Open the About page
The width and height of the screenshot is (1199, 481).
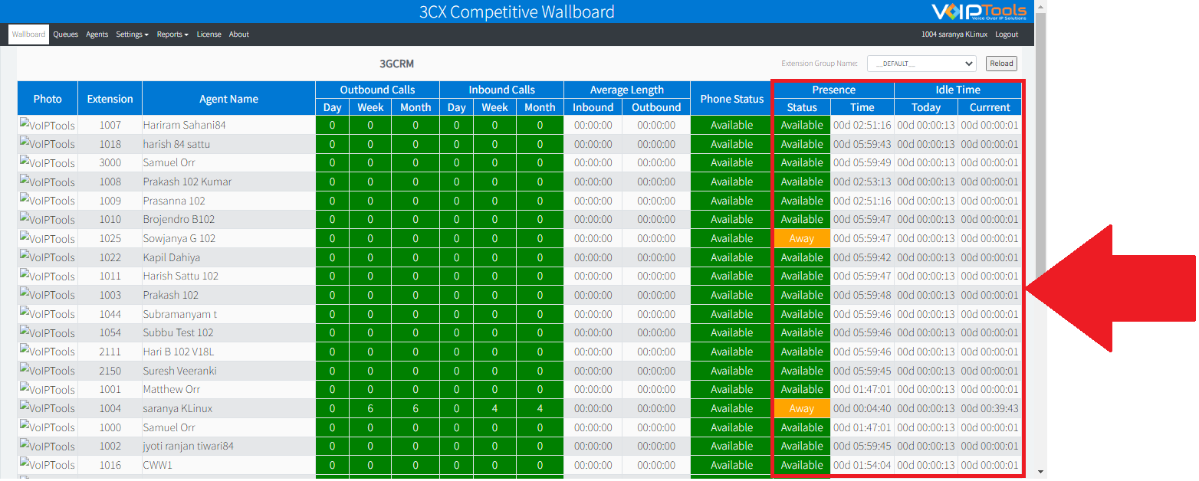pyautogui.click(x=239, y=34)
